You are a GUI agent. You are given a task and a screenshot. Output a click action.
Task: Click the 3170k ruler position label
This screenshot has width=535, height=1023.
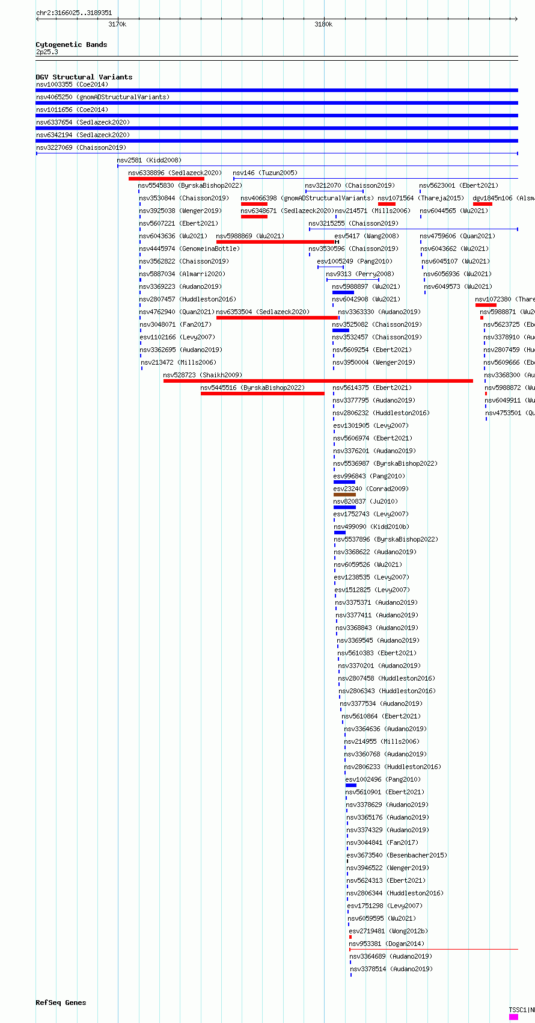click(117, 24)
